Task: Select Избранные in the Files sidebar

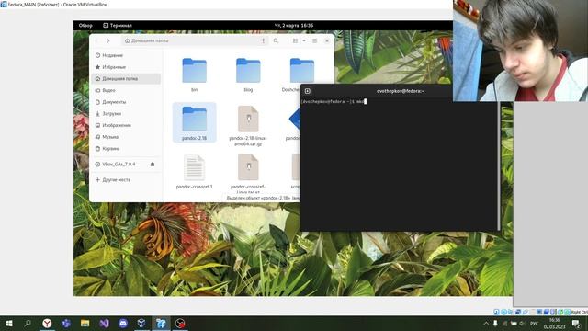Action: click(x=126, y=67)
